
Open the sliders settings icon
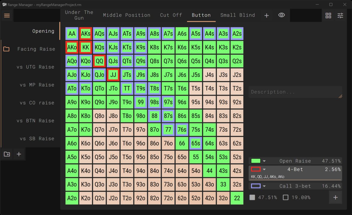coord(340,16)
